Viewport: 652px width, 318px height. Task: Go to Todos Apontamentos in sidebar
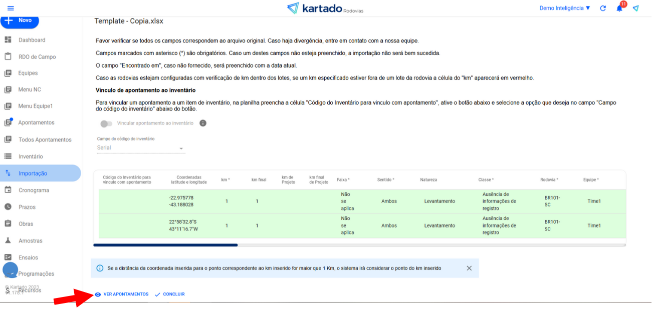[x=45, y=140]
